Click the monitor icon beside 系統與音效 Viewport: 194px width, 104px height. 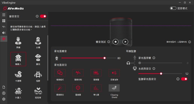[x=135, y=68]
